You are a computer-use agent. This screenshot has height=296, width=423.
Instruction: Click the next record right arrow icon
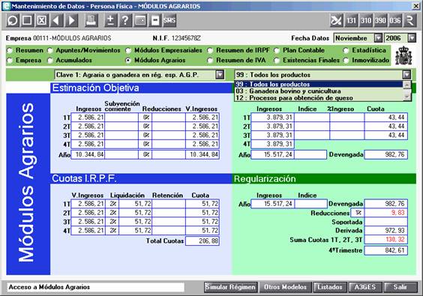pos(71,20)
